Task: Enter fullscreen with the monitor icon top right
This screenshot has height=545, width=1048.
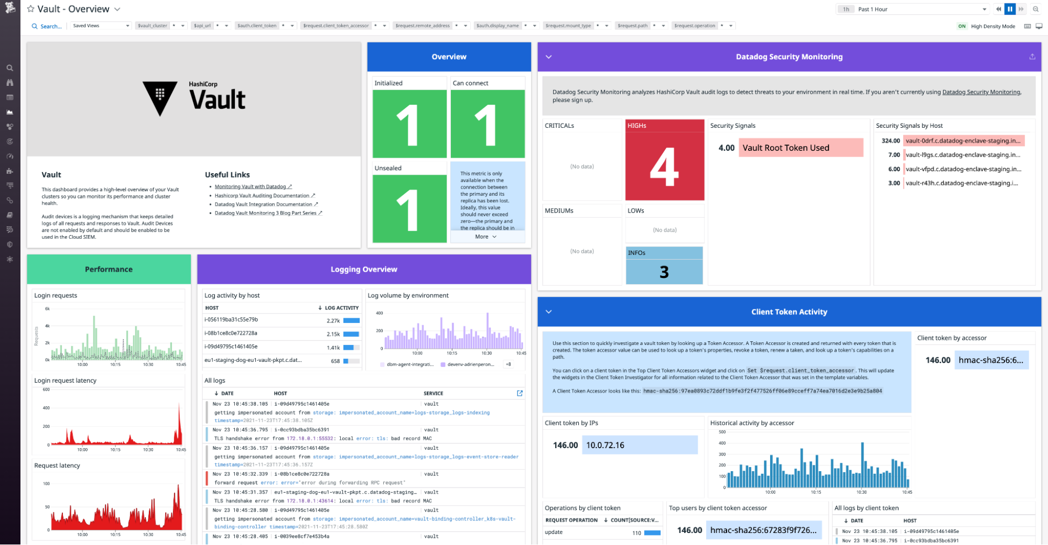Action: click(x=1039, y=26)
